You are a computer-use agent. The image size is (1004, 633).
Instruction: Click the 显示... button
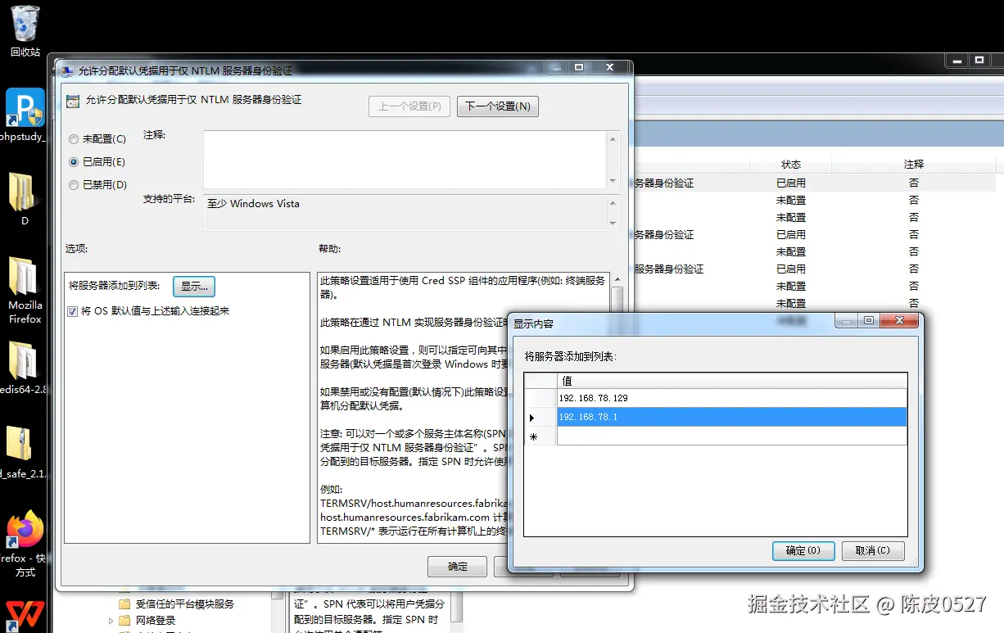(x=193, y=287)
